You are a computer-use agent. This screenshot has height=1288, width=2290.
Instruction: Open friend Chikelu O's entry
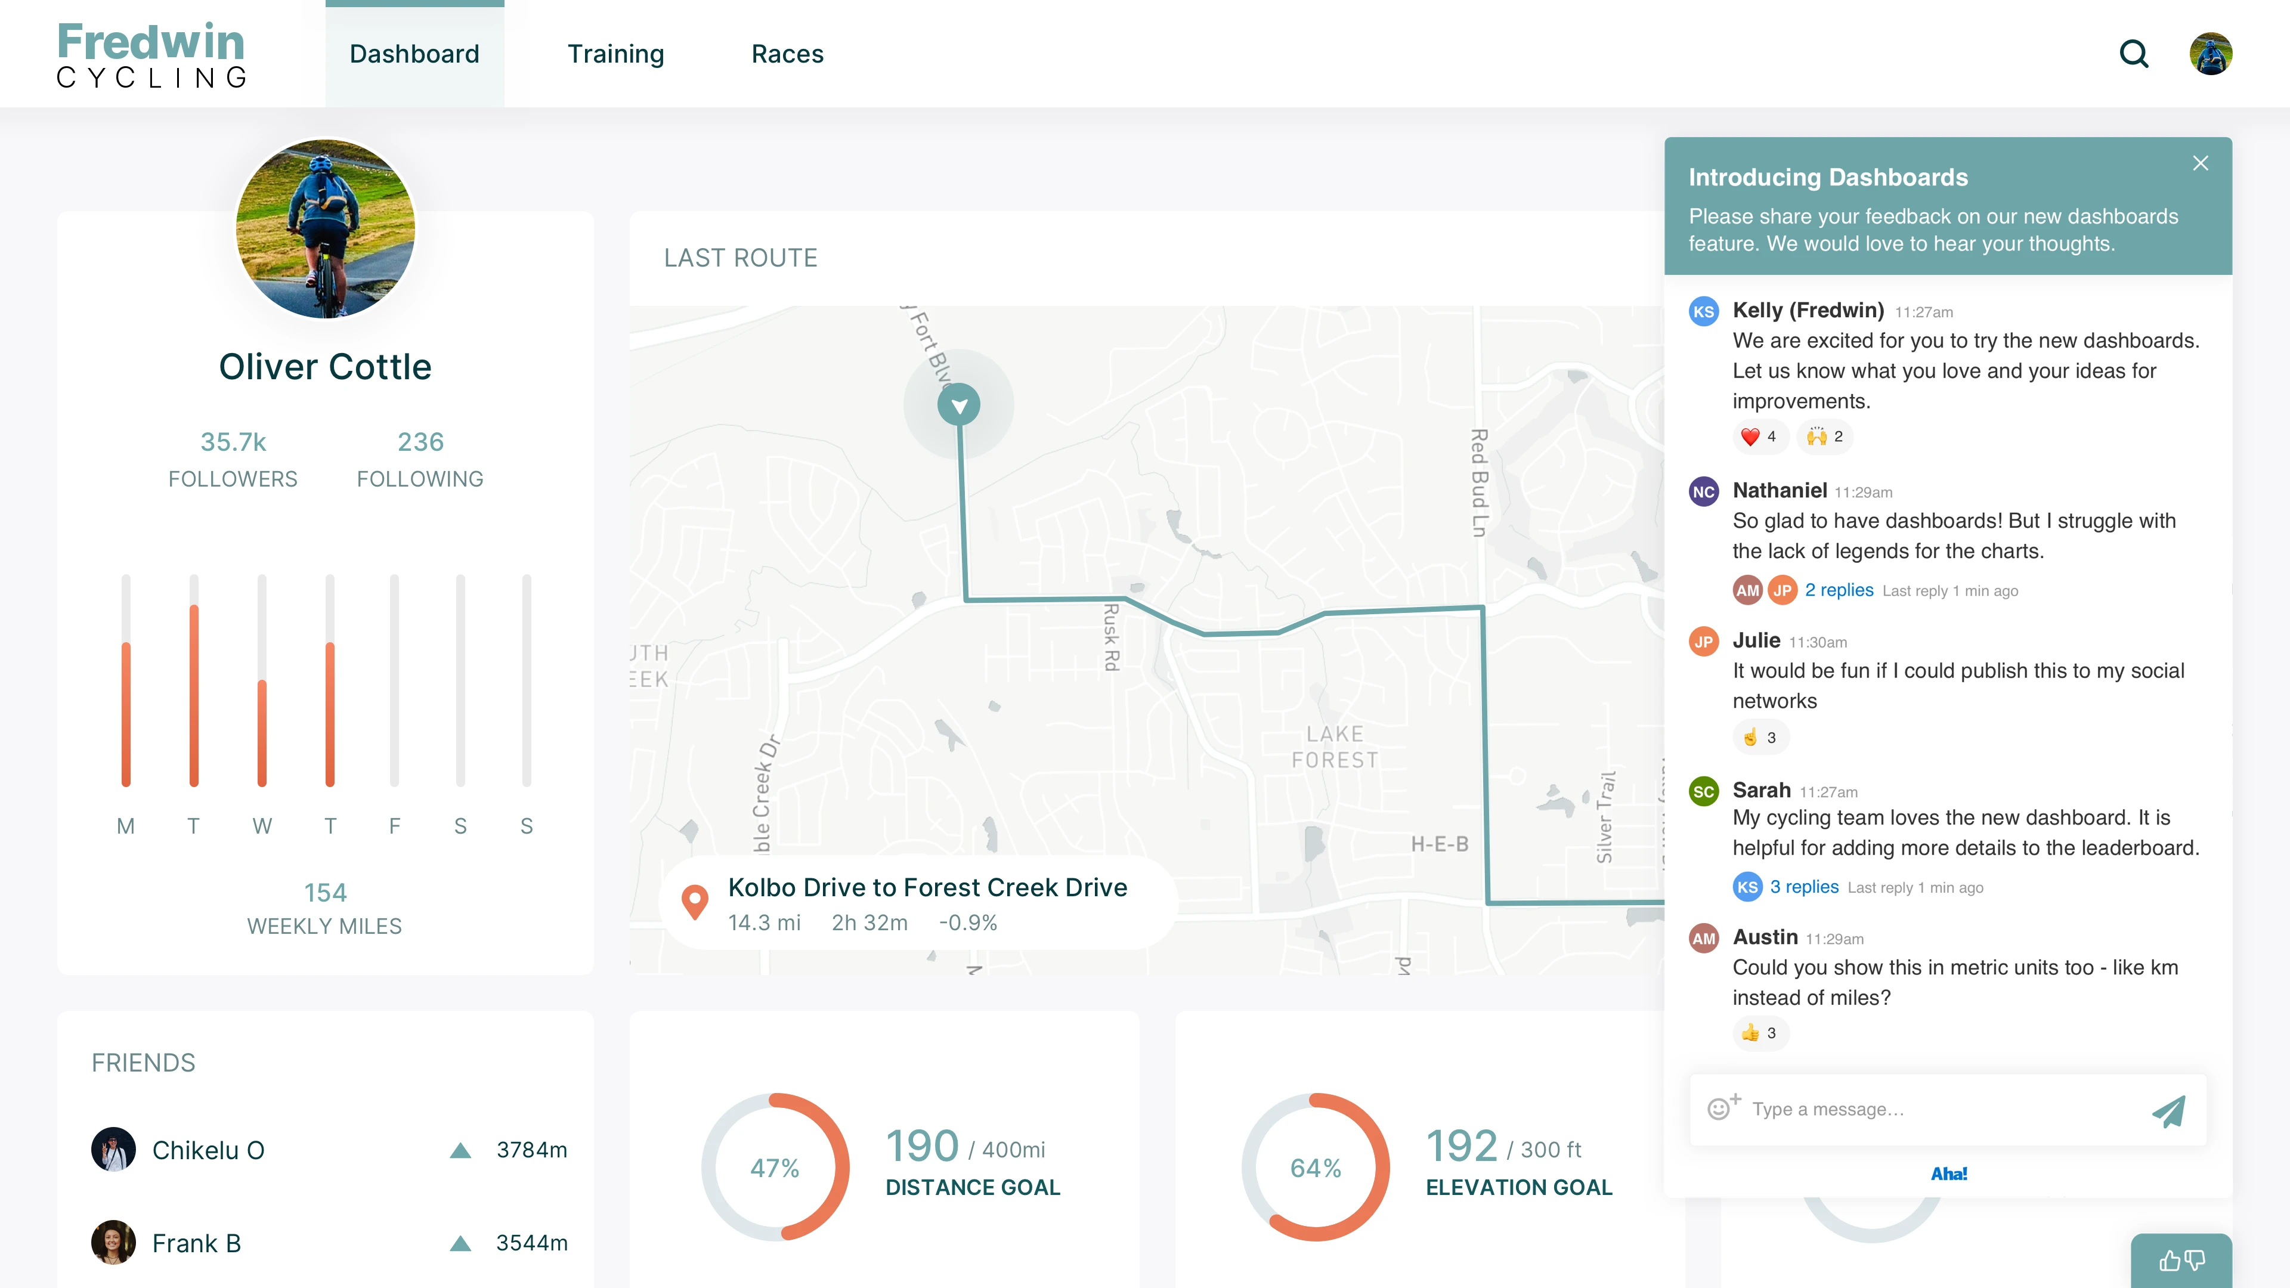(x=208, y=1150)
